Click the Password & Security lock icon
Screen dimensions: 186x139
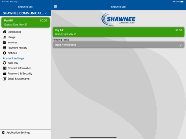(4, 74)
